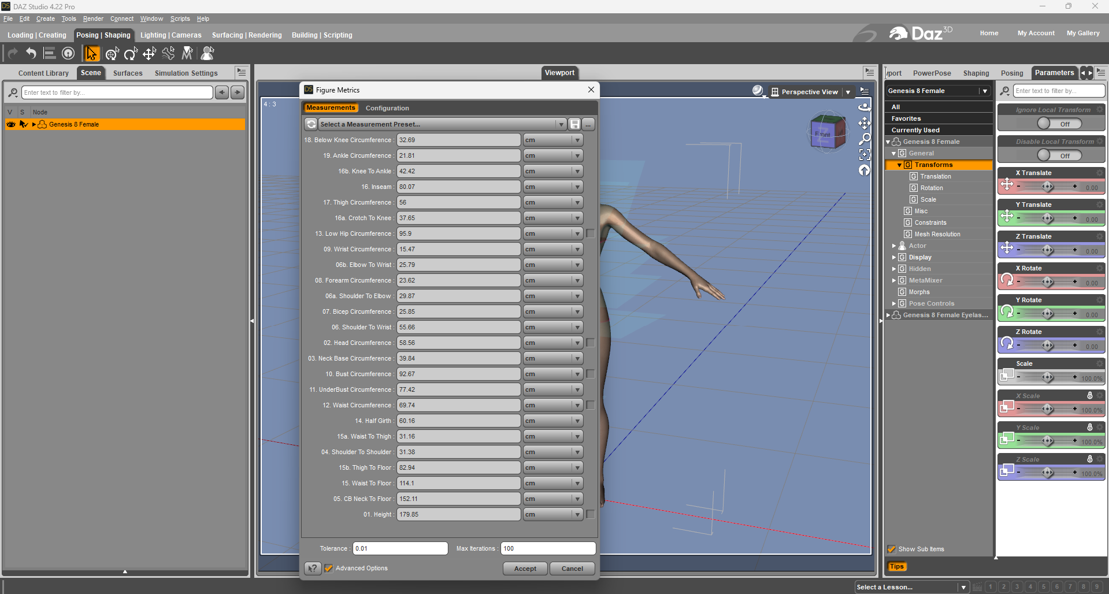Screen dimensions: 1109x594
Task: Switch to the Configuration tab
Action: 387,108
